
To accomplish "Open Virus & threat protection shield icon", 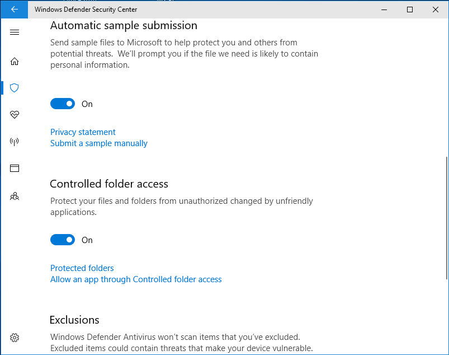I will pos(15,88).
